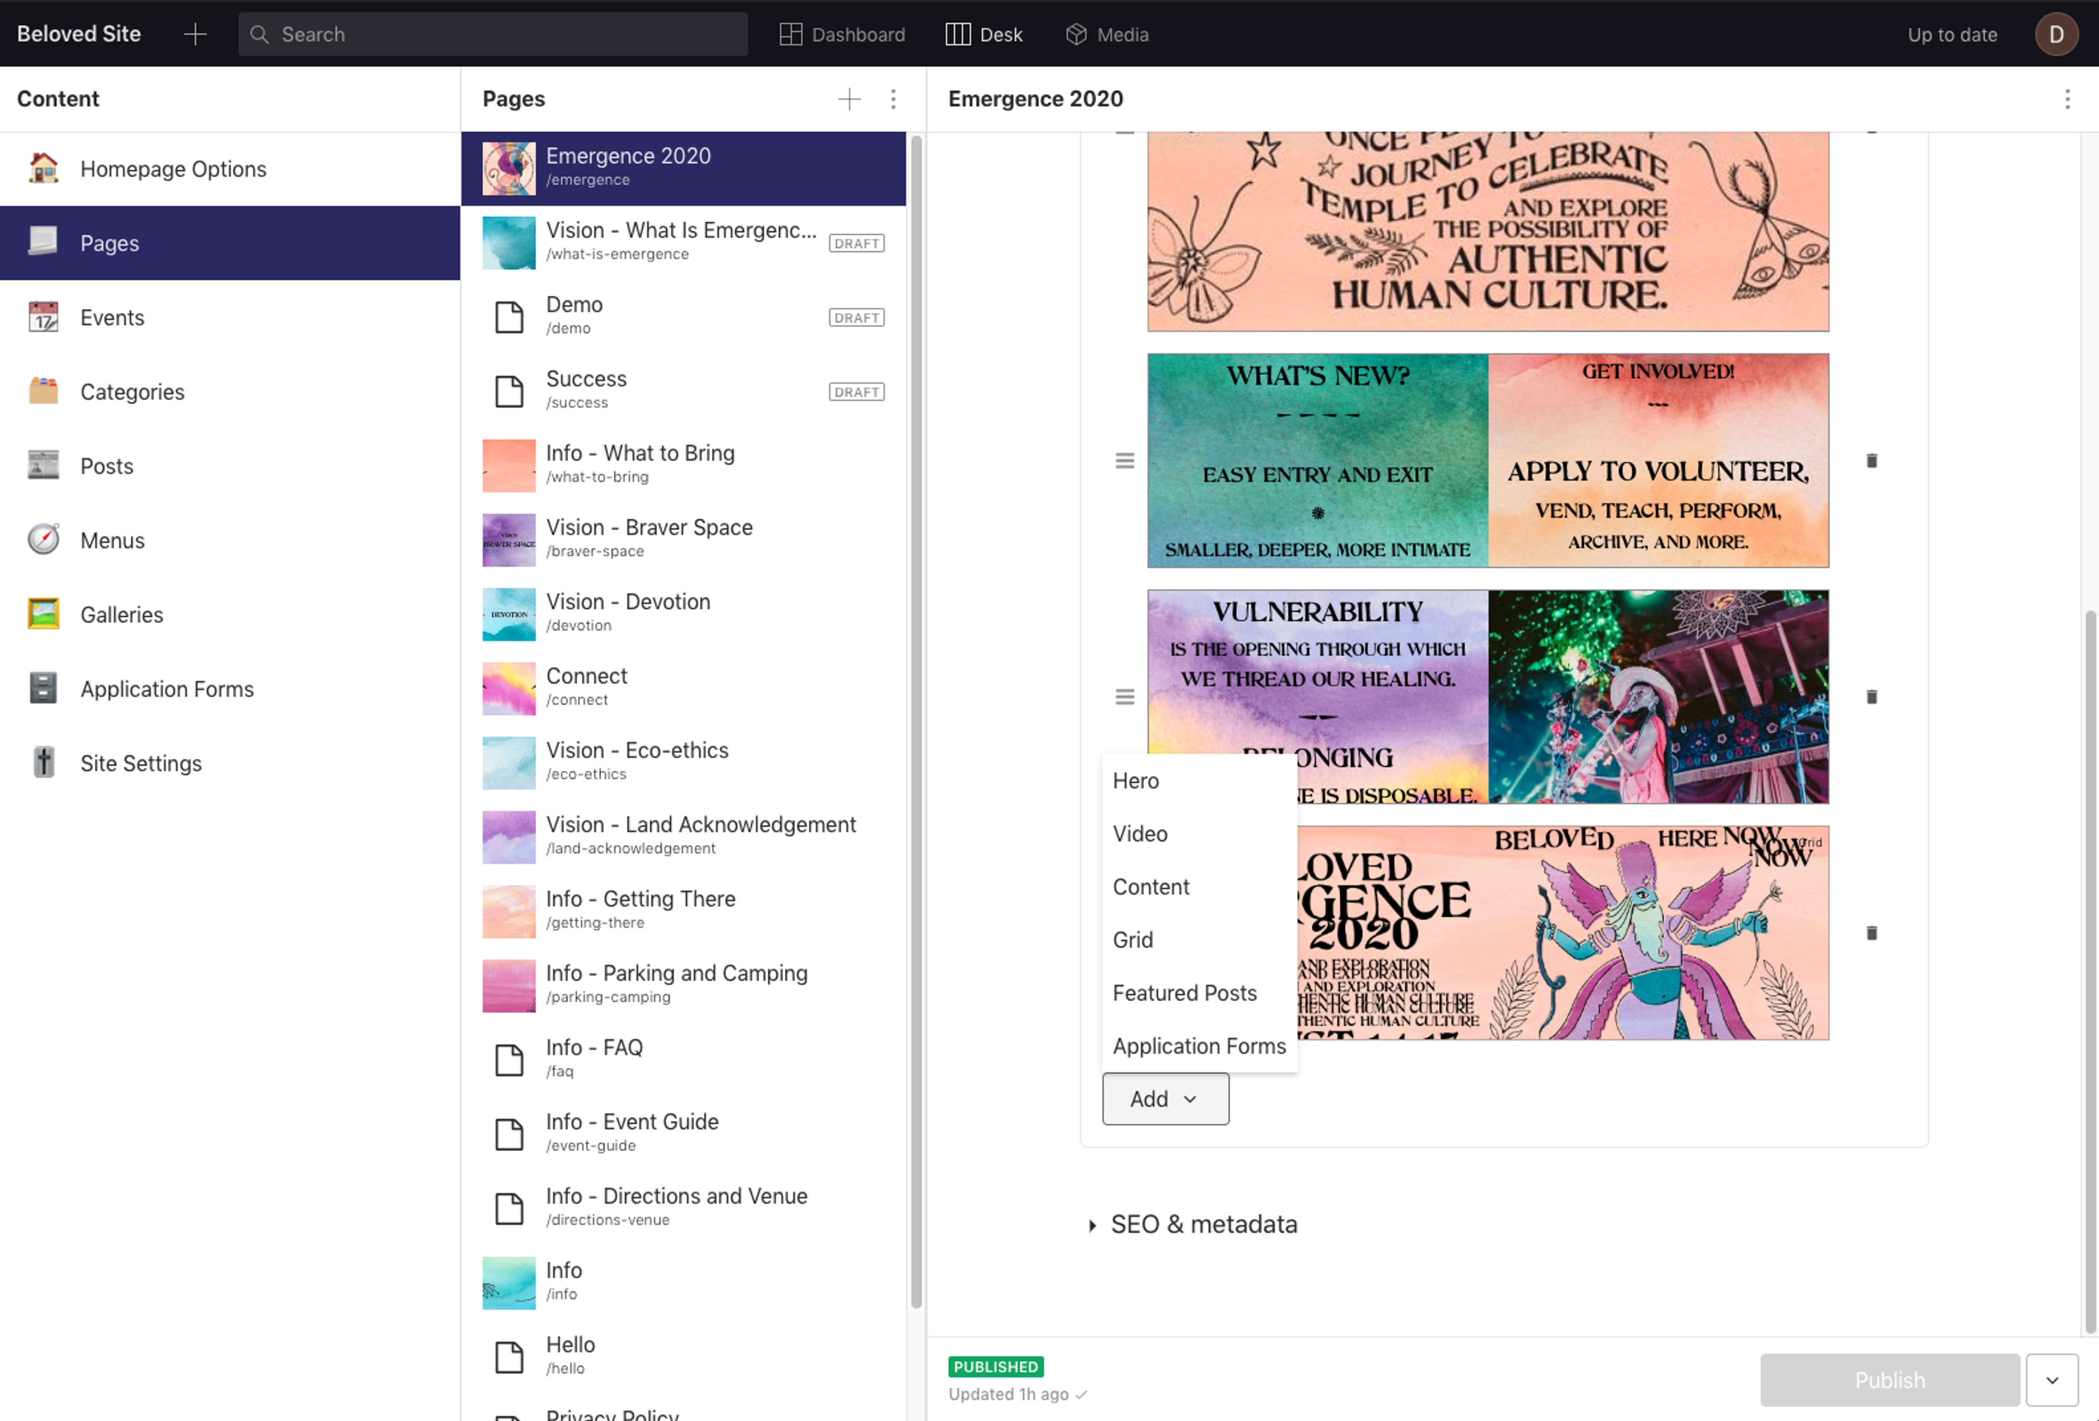Open the Info - What to Bring page
This screenshot has width=2099, height=1421.
pos(683,466)
